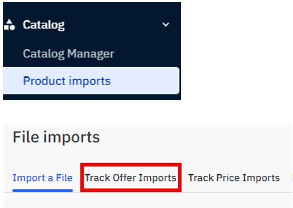Click the File imports page heading

(x=56, y=137)
